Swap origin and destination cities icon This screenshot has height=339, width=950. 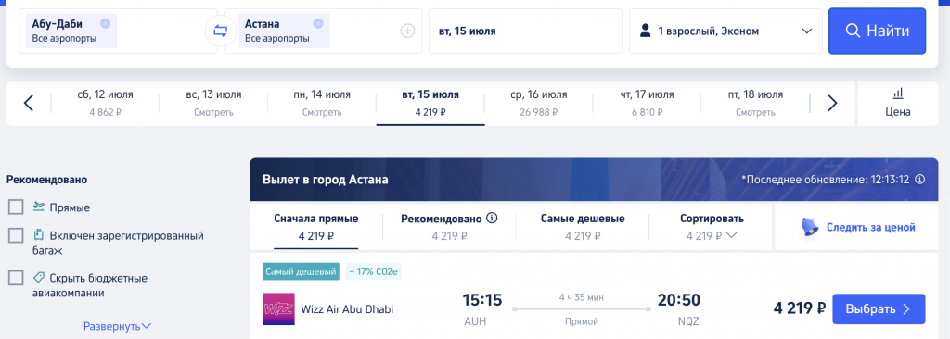click(221, 31)
